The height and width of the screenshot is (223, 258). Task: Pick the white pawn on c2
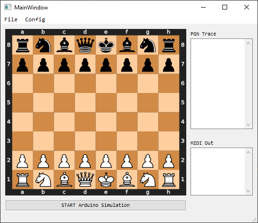pyautogui.click(x=64, y=161)
